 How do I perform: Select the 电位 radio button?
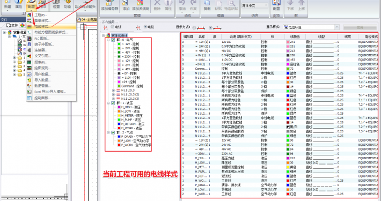(145, 27)
